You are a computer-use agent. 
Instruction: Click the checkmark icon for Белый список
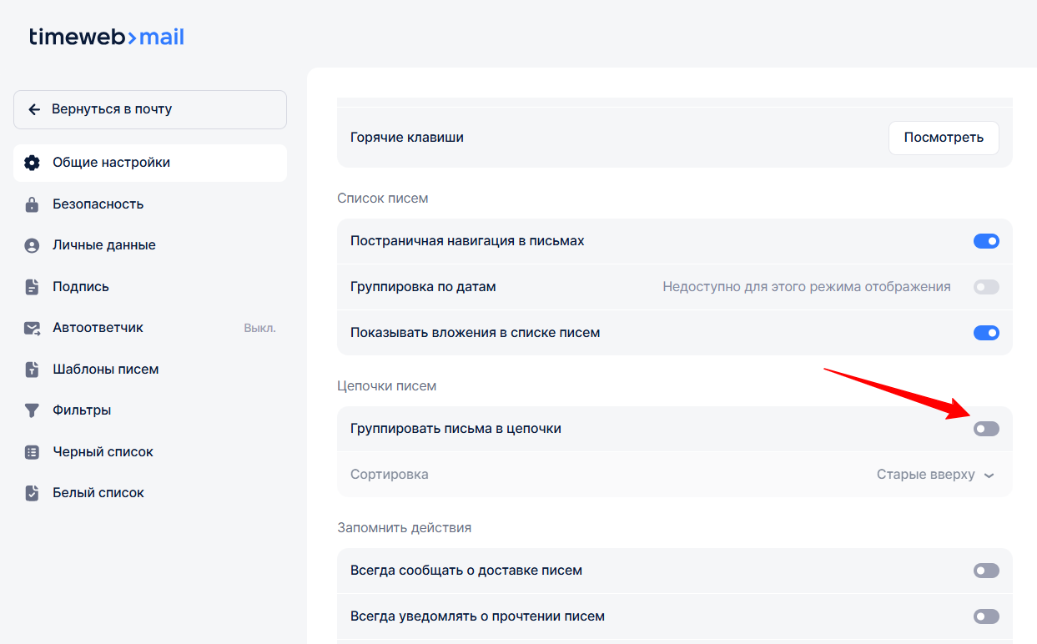pyautogui.click(x=32, y=493)
